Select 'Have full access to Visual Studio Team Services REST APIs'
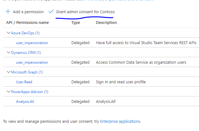199x131 pixels. click(x=146, y=43)
